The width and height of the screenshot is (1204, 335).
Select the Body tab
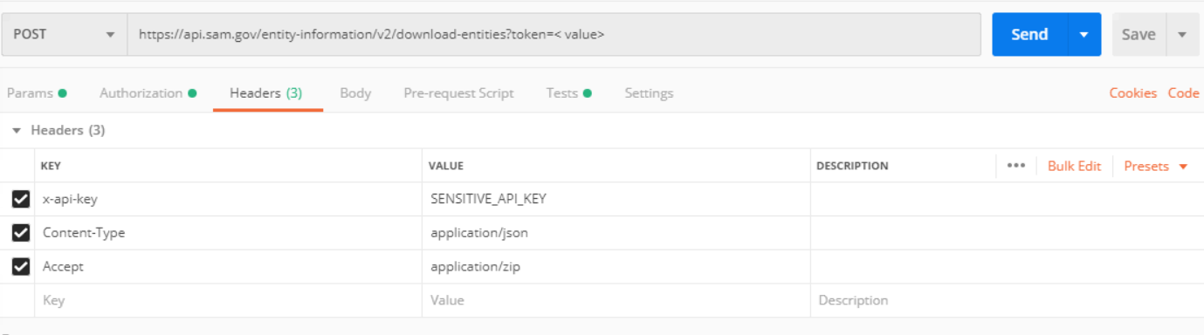(355, 93)
